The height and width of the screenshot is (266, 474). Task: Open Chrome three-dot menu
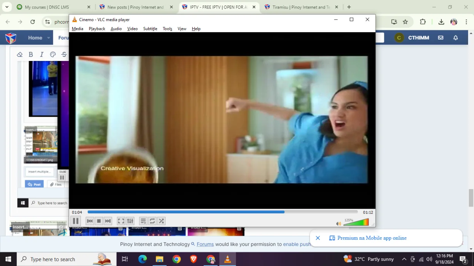[x=467, y=22]
